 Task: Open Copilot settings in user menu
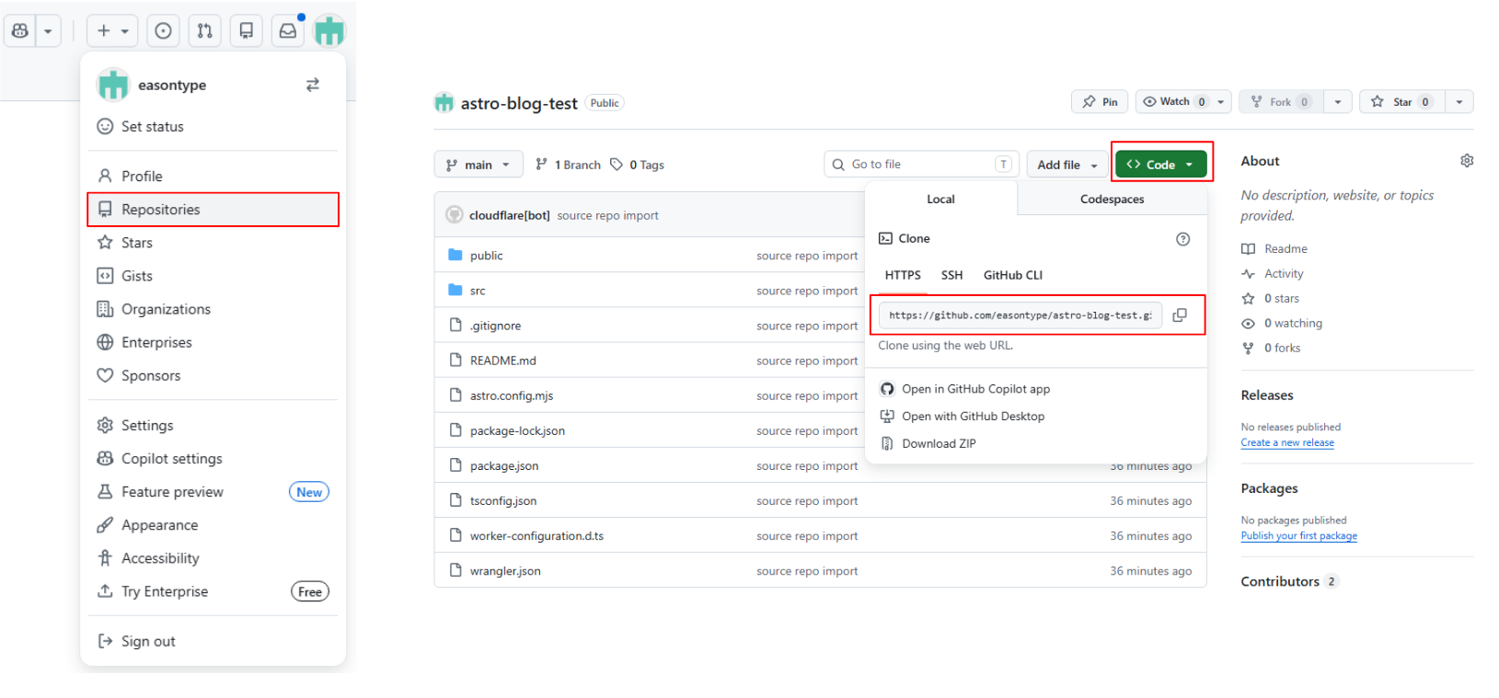[213, 458]
